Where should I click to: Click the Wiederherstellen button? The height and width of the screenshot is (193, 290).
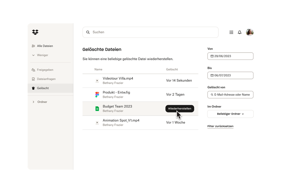[x=180, y=109]
